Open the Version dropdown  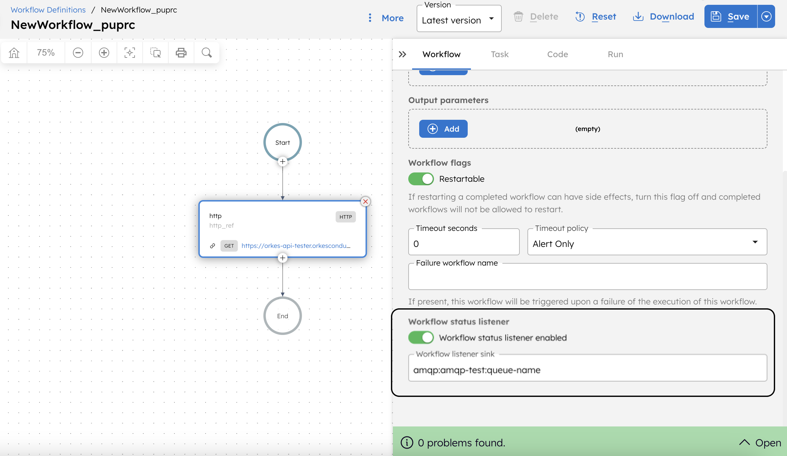pyautogui.click(x=459, y=19)
